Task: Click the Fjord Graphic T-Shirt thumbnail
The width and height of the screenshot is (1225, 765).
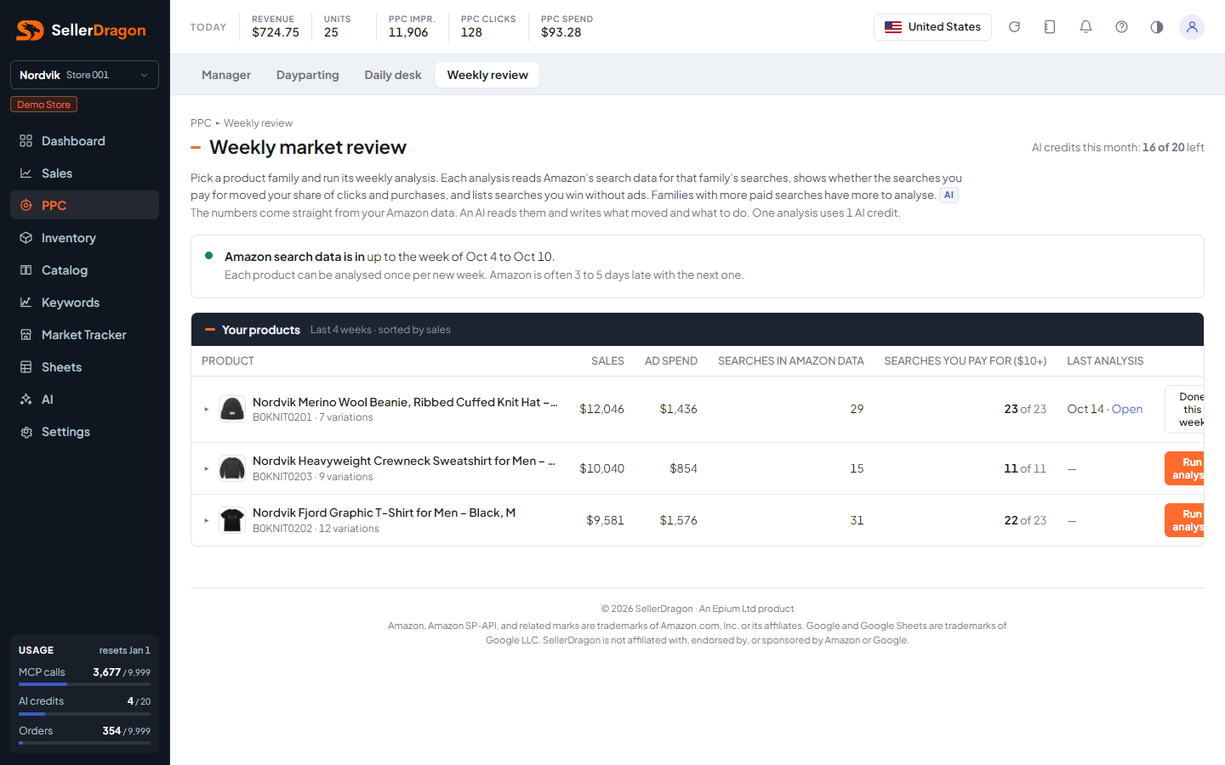Action: (232, 520)
